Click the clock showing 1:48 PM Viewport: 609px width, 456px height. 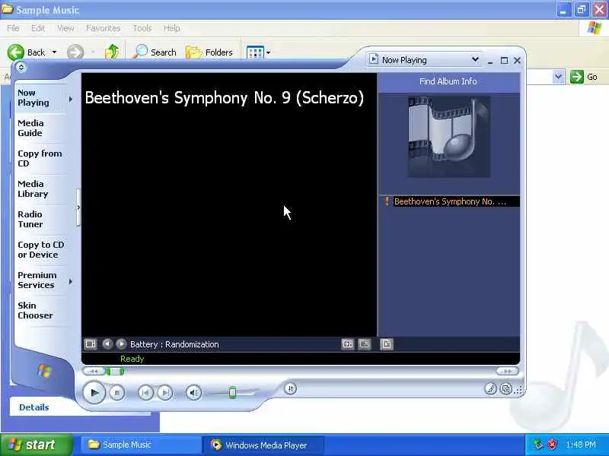click(581, 445)
